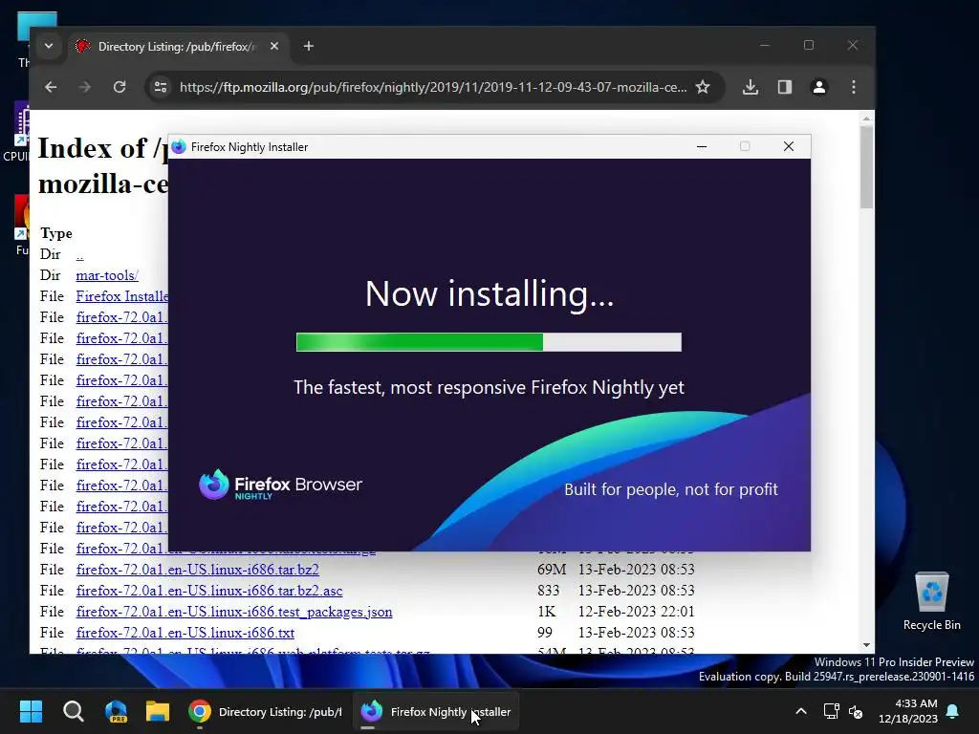Screen dimensions: 979x734
Task: Show hidden system tray icons chevron
Action: [x=801, y=711]
